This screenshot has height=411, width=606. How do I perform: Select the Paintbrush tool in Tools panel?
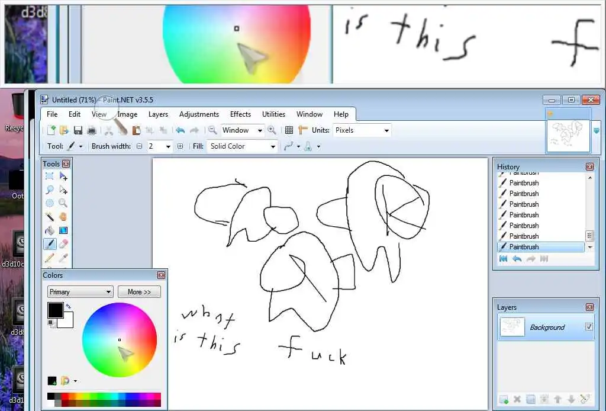coord(50,244)
